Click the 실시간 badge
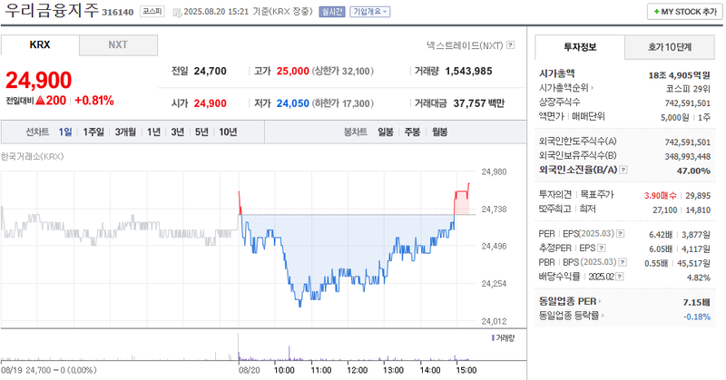726x380 pixels. click(332, 12)
